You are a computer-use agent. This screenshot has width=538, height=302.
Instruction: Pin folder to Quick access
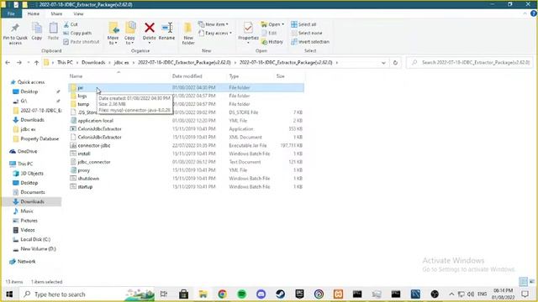click(15, 34)
